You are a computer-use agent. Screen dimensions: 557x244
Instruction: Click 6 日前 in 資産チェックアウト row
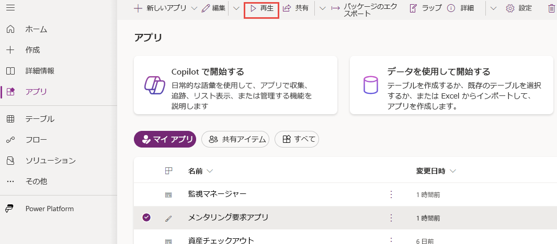pos(425,241)
